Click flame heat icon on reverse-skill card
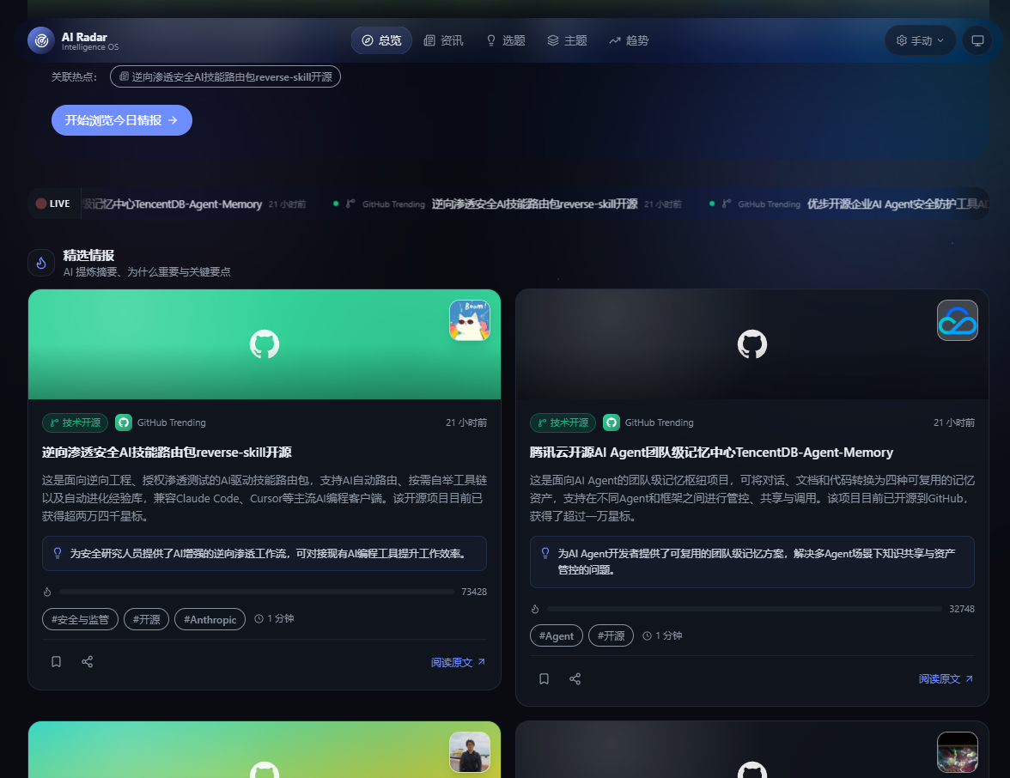Viewport: 1010px width, 778px height. tap(47, 592)
